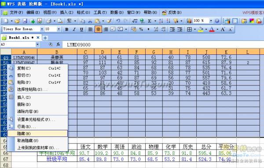Click the Borders grid icon
Screen dimensions: 264x168
pyautogui.click(x=189, y=29)
